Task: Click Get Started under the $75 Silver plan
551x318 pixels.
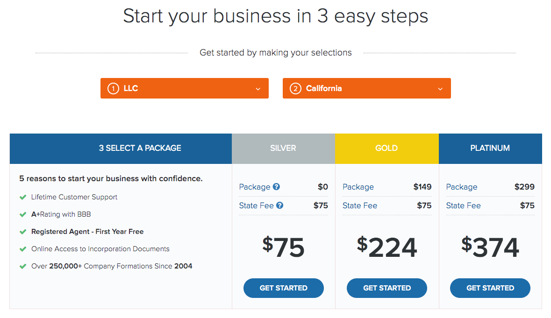Action: [x=284, y=288]
